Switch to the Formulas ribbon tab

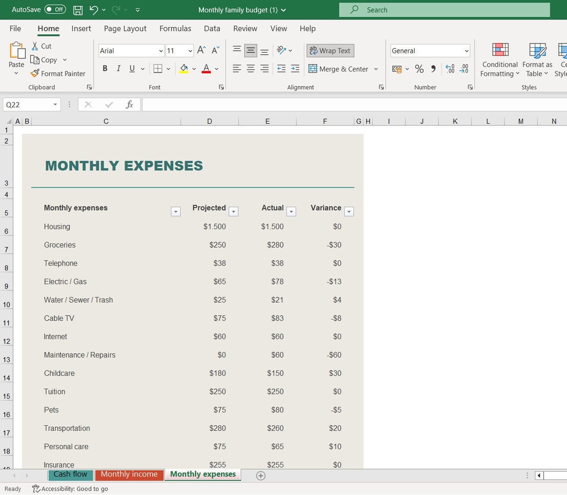click(x=175, y=28)
